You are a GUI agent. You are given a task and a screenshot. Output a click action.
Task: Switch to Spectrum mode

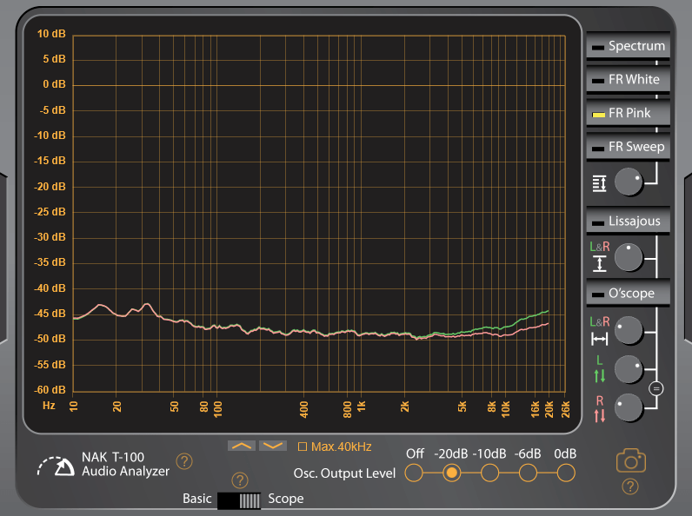point(628,46)
